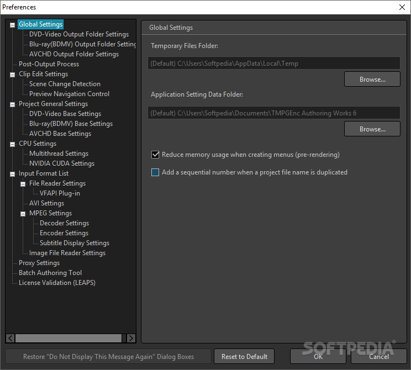411x370 pixels.
Task: Open Subtitle Display Settings
Action: coord(75,244)
